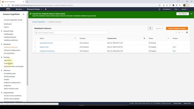The height and width of the screenshot is (109, 194).
Task: Start the employee-linearlearner instance
Action: [x=174, y=51]
